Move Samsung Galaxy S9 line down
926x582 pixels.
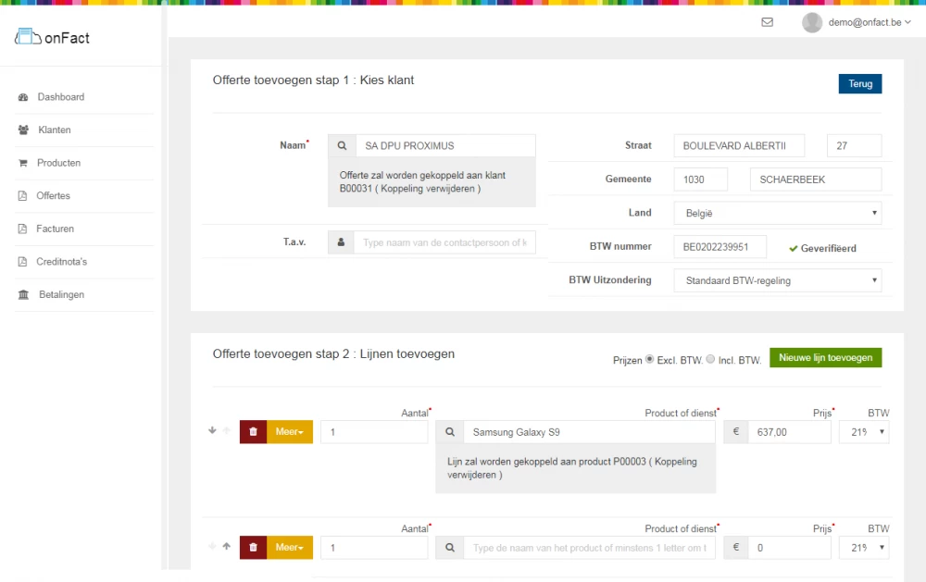tap(212, 431)
